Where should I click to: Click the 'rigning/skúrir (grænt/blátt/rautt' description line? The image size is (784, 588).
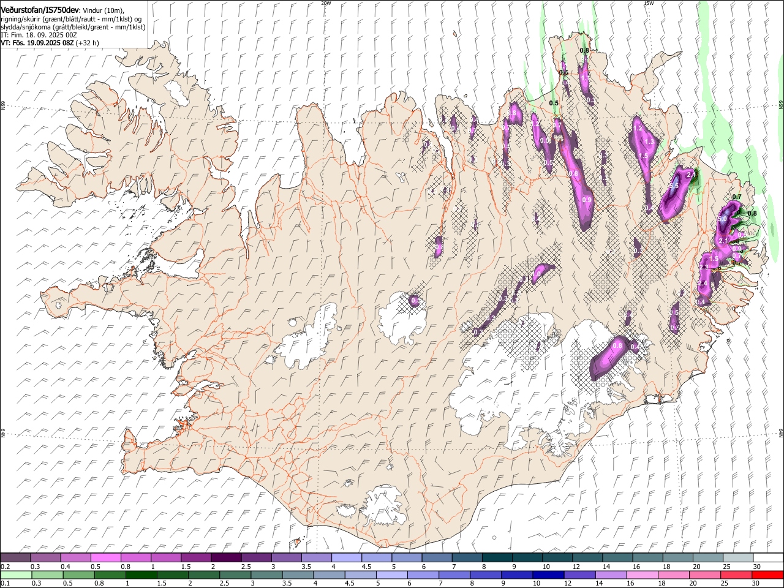pyautogui.click(x=71, y=19)
